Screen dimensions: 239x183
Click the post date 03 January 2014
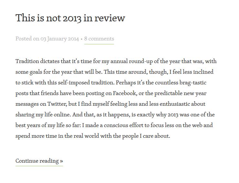click(59, 39)
